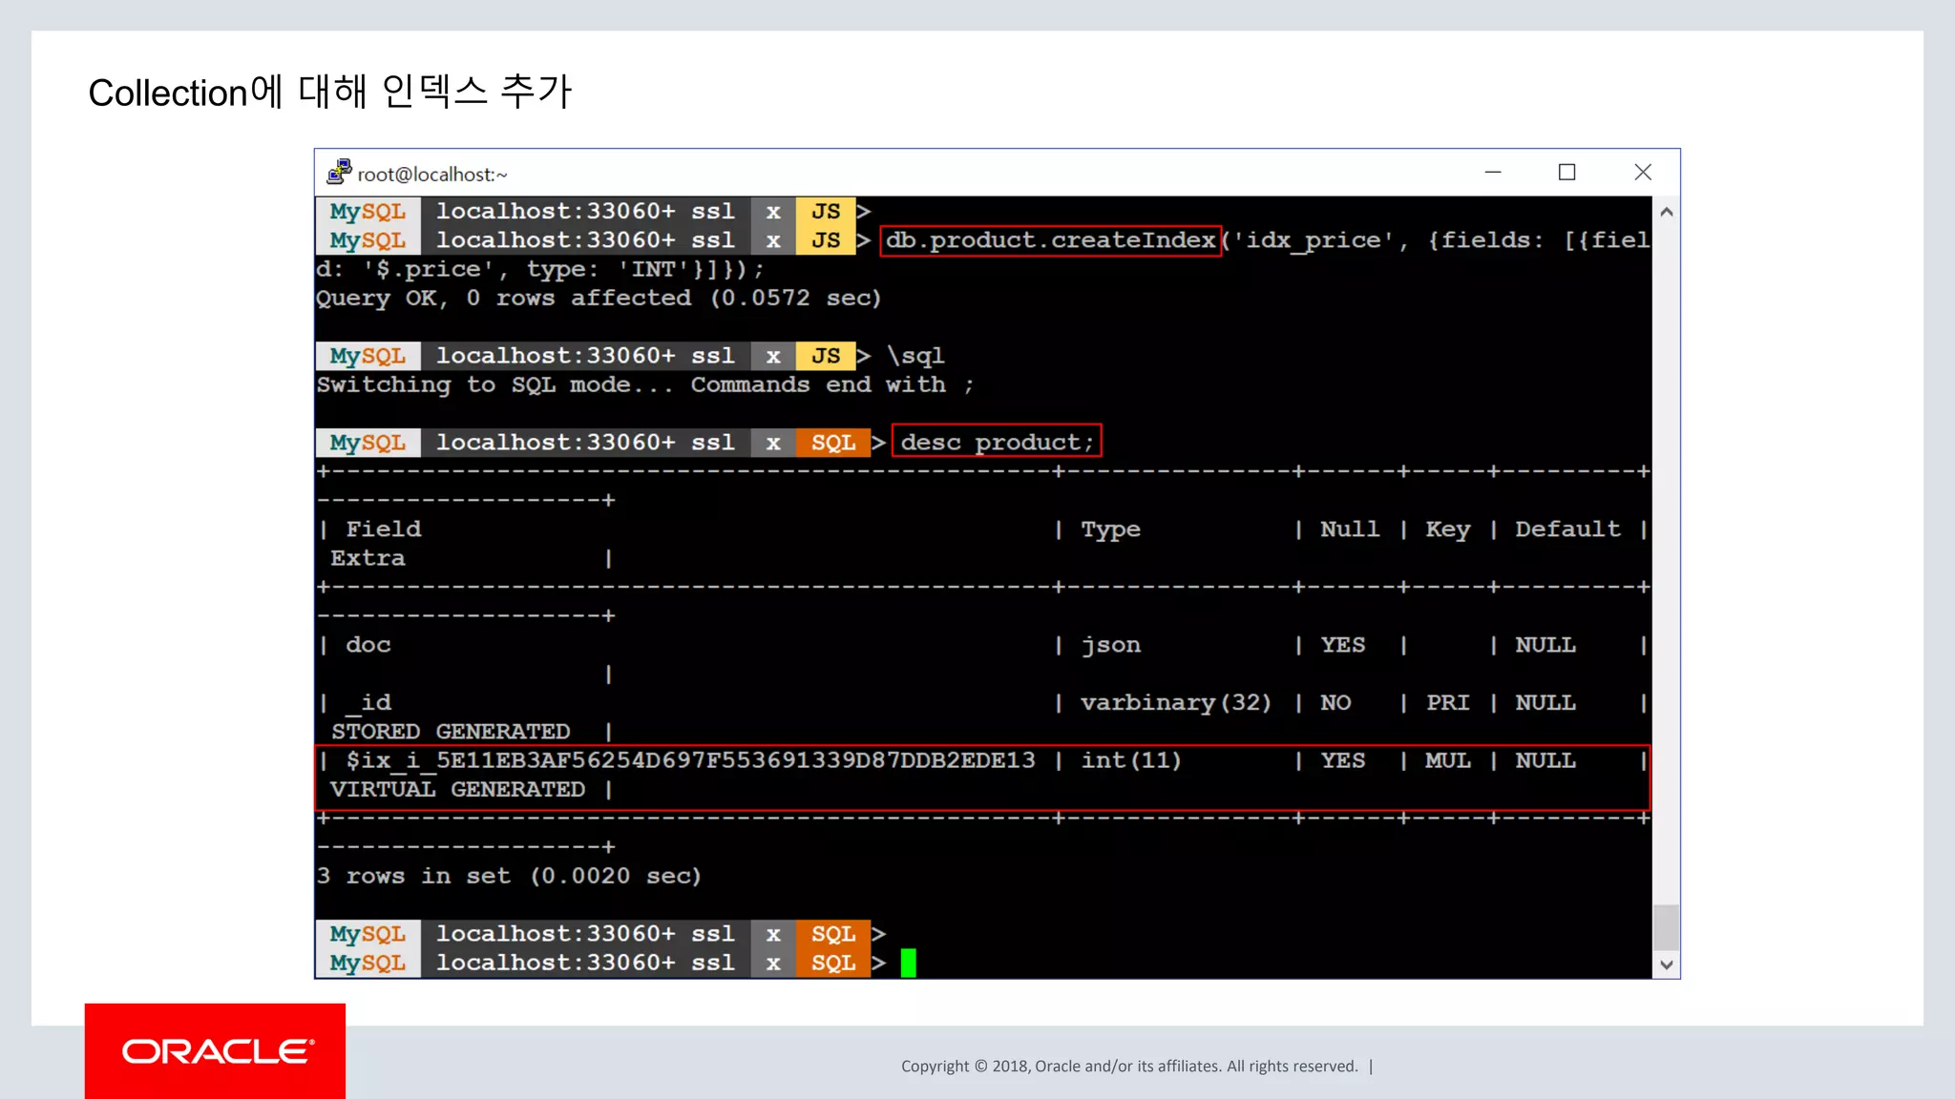Viewport: 1955px width, 1099px height.
Task: Click the green cursor at the last prompt
Action: (908, 963)
